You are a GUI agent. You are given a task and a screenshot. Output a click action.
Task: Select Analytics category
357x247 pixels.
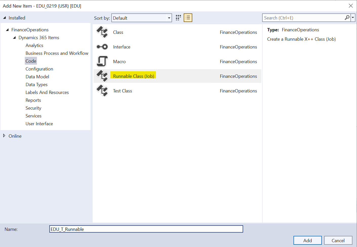coord(34,45)
